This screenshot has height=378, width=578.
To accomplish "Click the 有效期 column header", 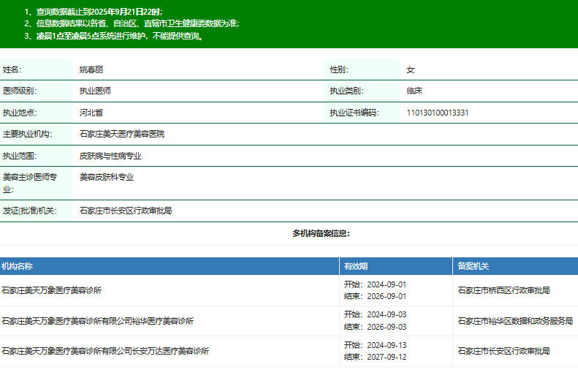I will [x=356, y=266].
